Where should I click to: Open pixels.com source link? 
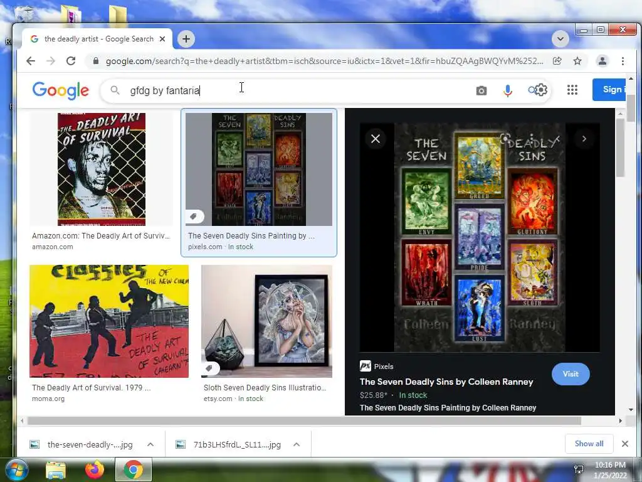point(205,247)
